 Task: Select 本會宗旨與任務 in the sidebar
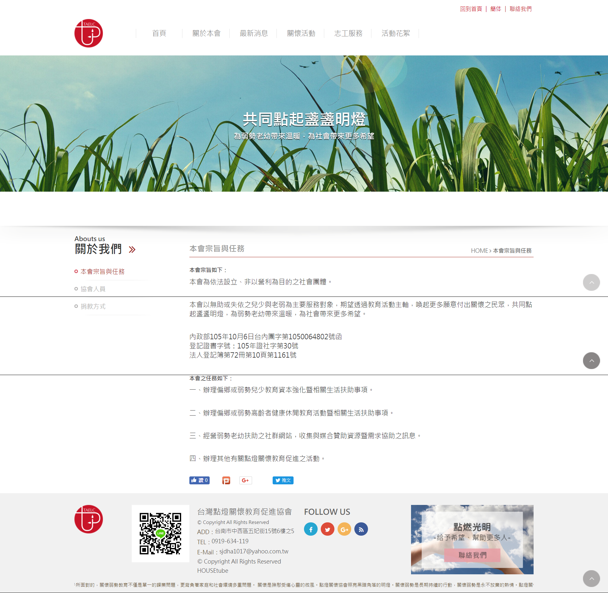102,271
